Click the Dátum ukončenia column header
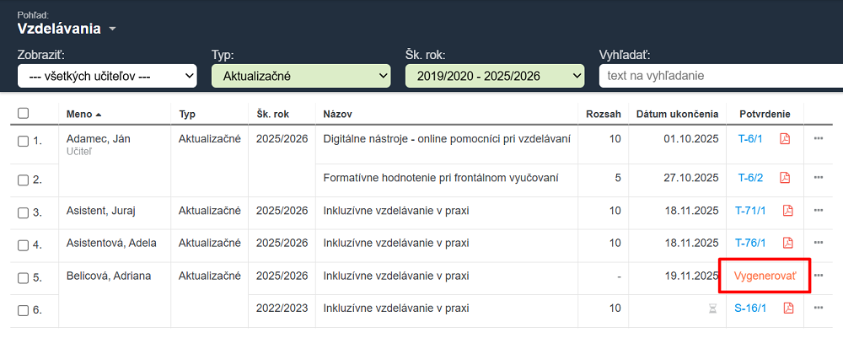Image resolution: width=843 pixels, height=338 pixels. 677,114
